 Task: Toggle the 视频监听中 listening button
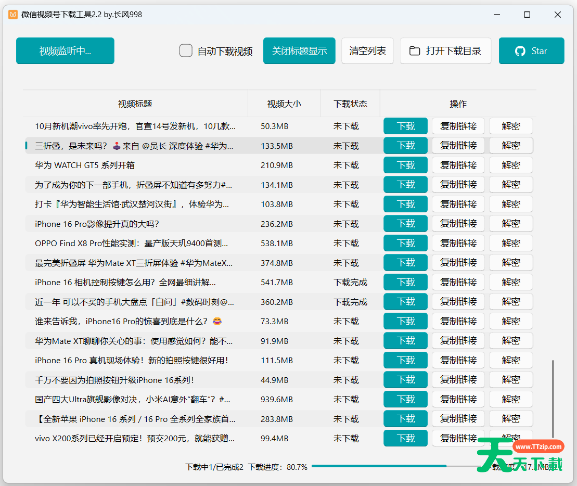tap(65, 51)
